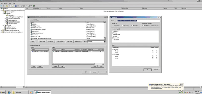Toggle the Log Event checkbox in Edit Rule

(152, 26)
